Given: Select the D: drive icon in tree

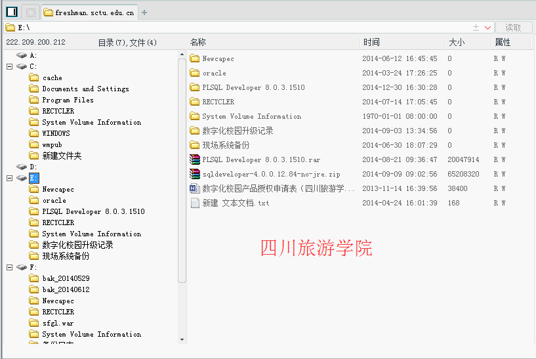Looking at the screenshot, I should pos(22,167).
